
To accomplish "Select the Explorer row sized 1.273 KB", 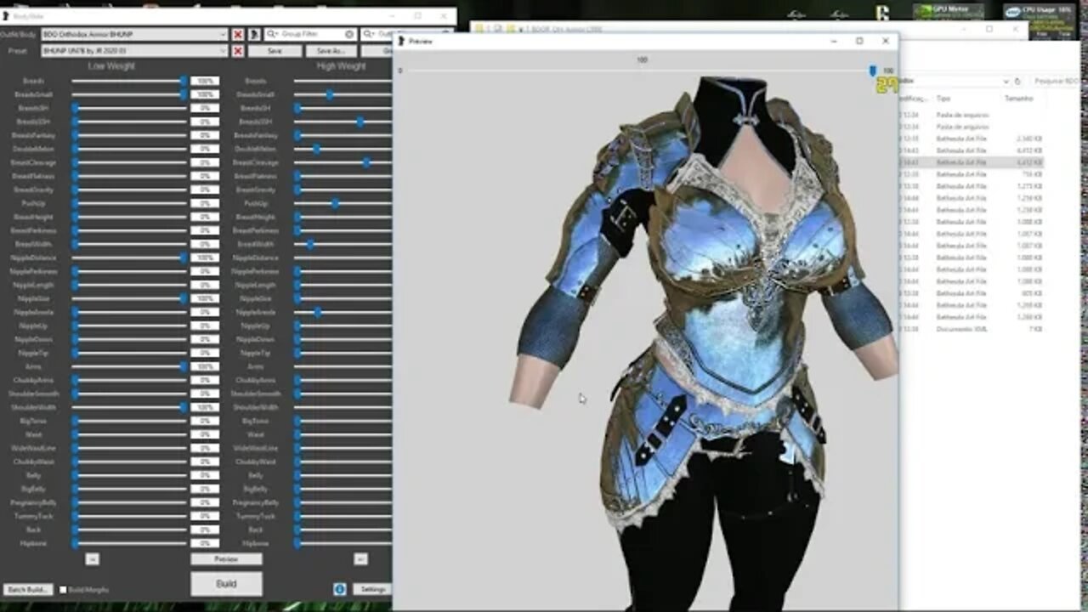I will coord(973,185).
